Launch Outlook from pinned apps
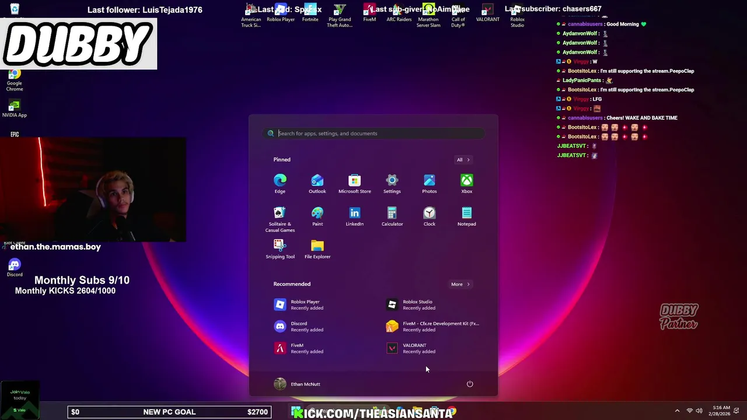Screen dimensions: 747x420 317,184
